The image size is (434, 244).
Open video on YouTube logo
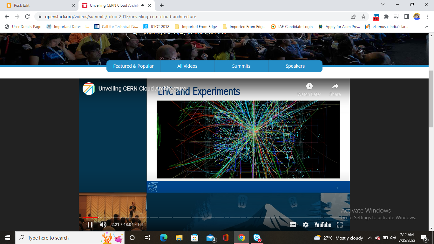coord(323,225)
